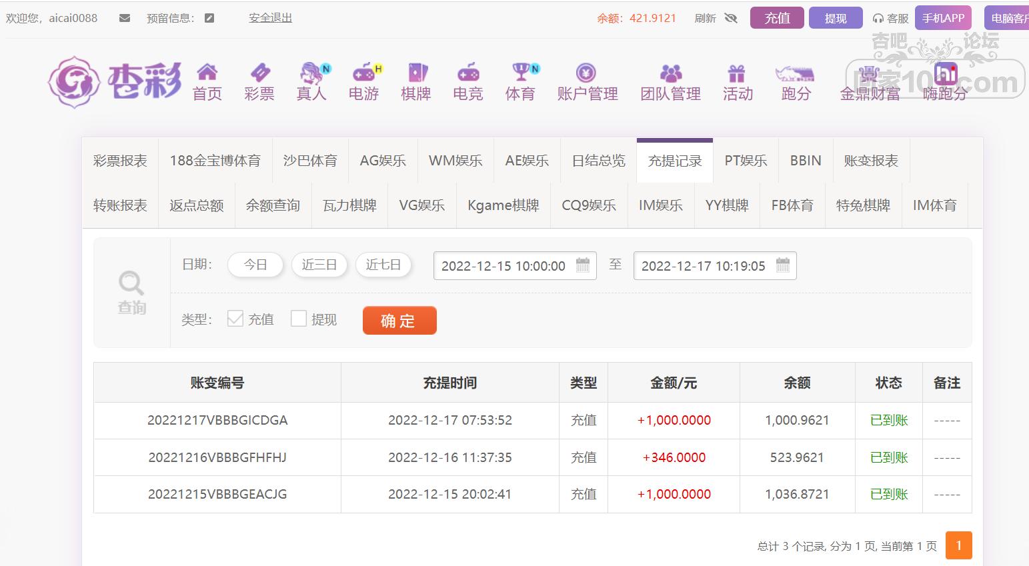Open the start date calendar picker
This screenshot has width=1029, height=566.
click(583, 265)
